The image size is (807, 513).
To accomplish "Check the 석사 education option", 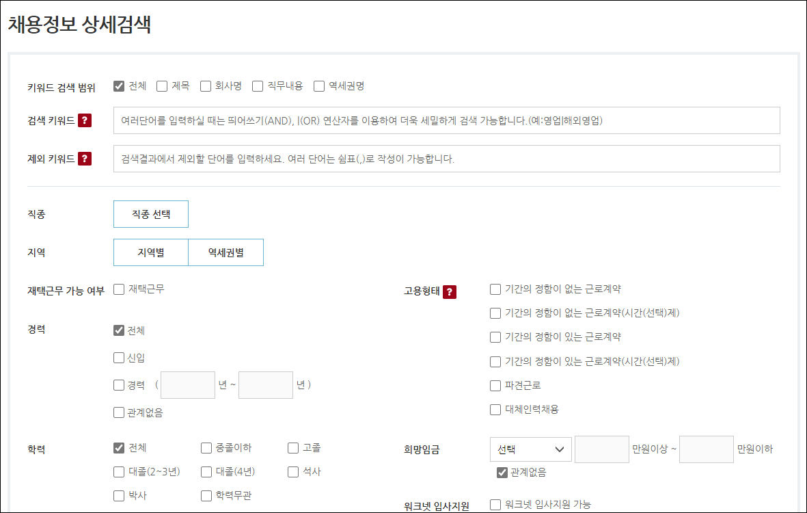I will pyautogui.click(x=293, y=472).
